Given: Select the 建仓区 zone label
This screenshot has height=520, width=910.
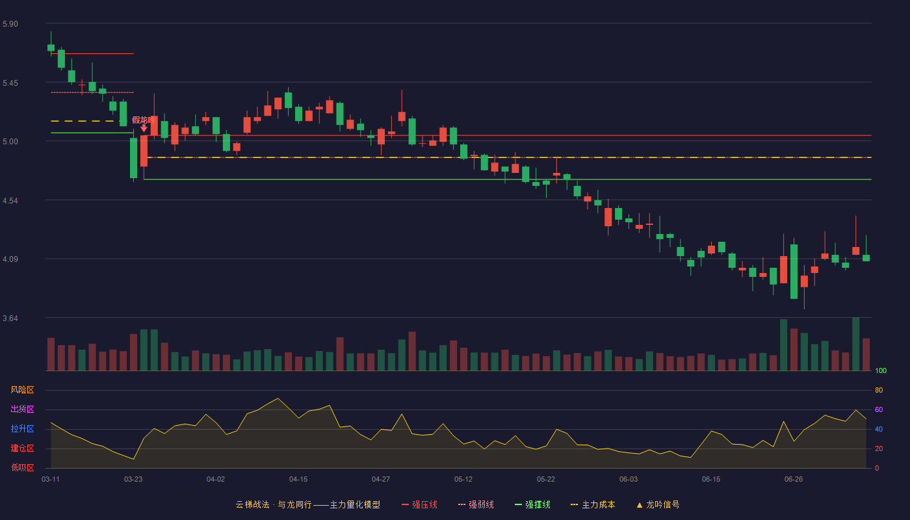Looking at the screenshot, I should 22,448.
